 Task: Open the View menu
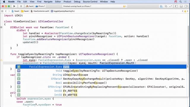32,1
